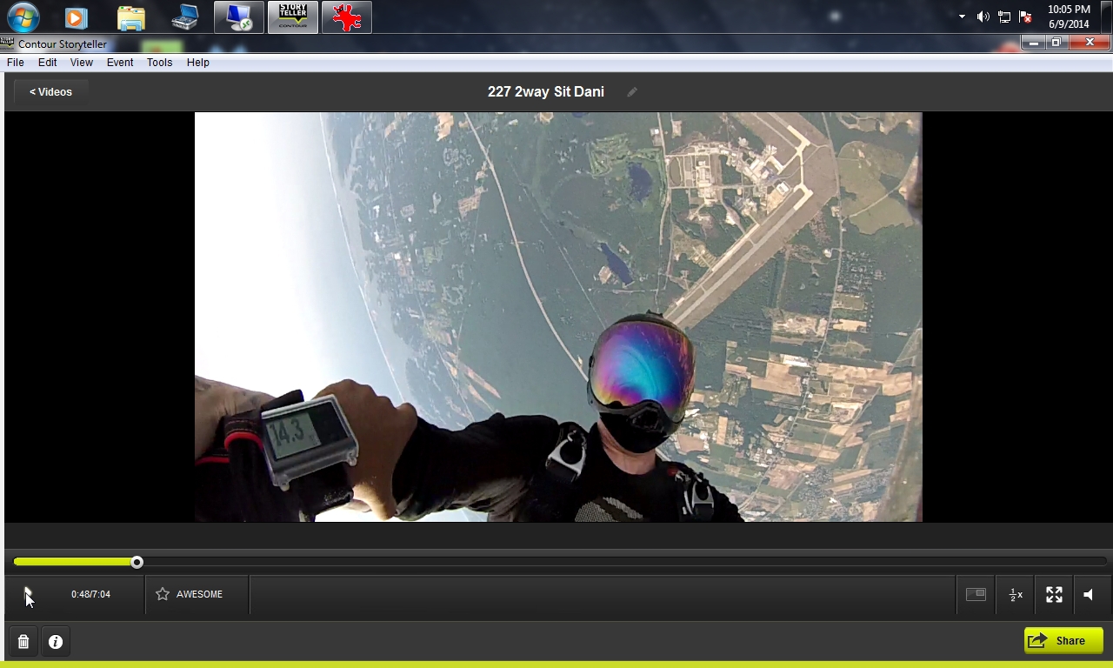Minimize the Contour Storyteller window
Image resolution: width=1113 pixels, height=668 pixels.
pyautogui.click(x=1033, y=43)
